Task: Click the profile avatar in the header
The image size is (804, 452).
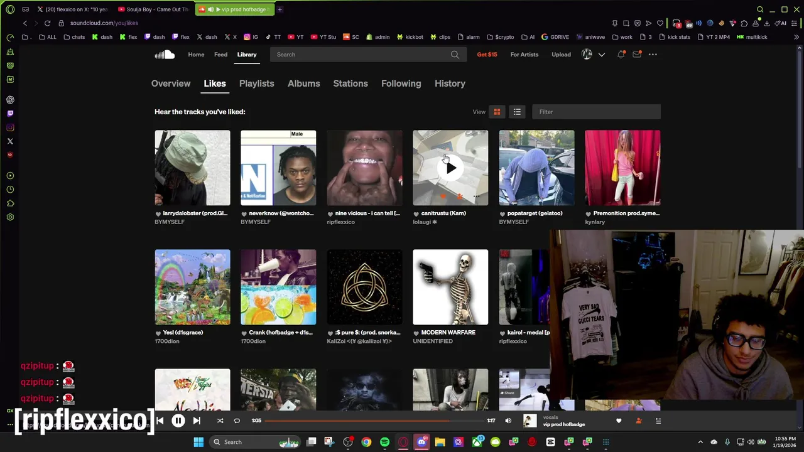Action: [587, 55]
